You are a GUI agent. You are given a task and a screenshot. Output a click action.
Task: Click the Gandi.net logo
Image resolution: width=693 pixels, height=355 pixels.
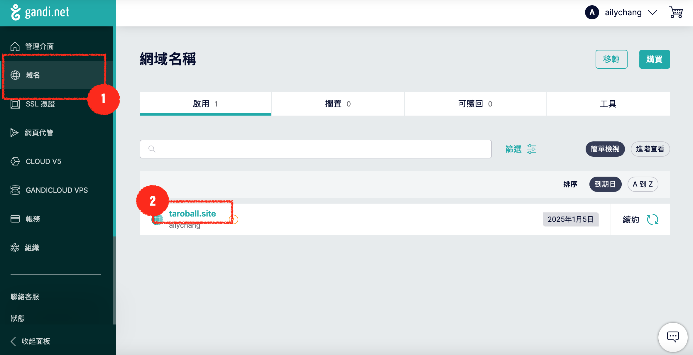tap(40, 12)
